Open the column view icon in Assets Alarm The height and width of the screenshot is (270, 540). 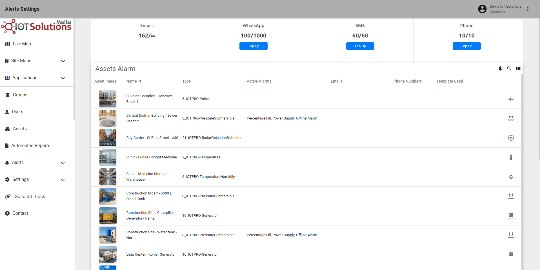click(518, 68)
